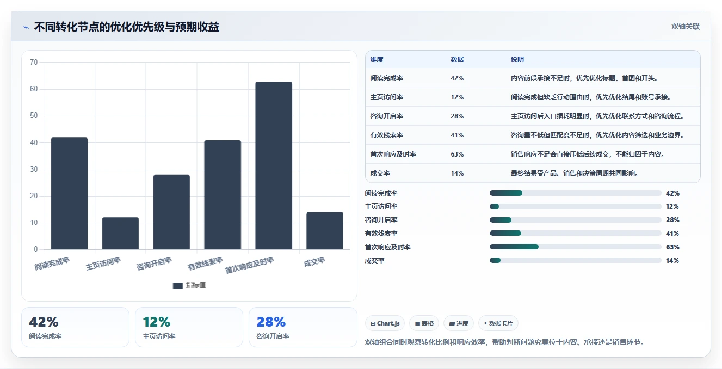Click the 14% value in the table
The height and width of the screenshot is (369, 722).
tap(457, 173)
